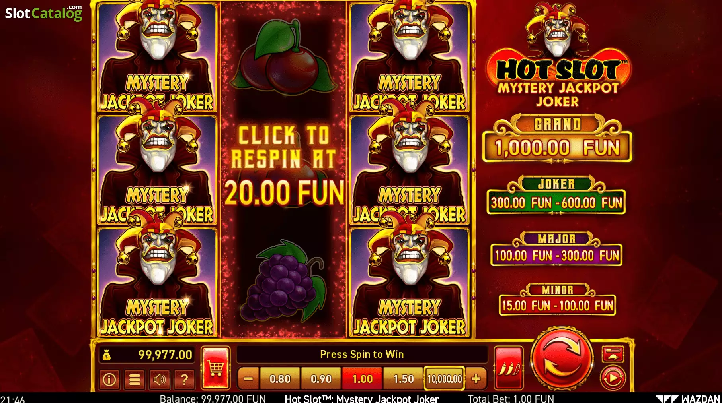Select the 0.80 bet value

point(280,379)
